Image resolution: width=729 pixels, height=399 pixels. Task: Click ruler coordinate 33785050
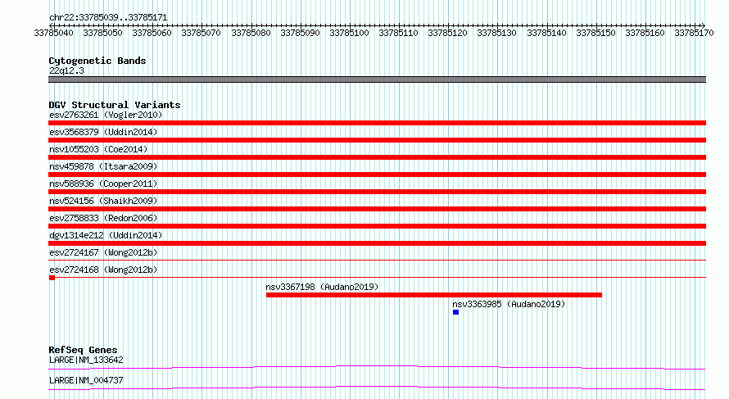102,33
